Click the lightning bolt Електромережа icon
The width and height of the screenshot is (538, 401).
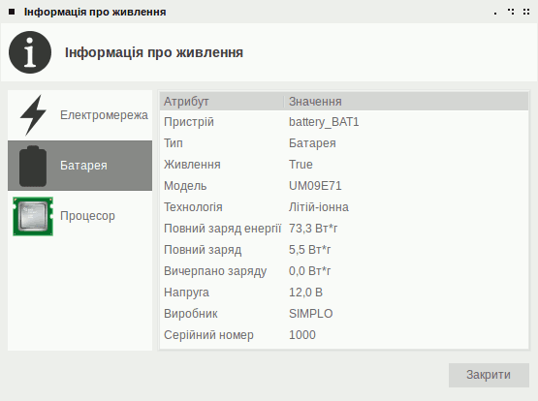point(33,115)
